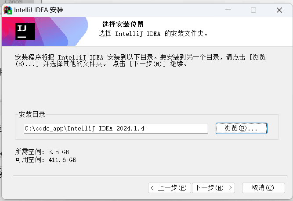Image resolution: width=293 pixels, height=201 pixels.
Task: Proceed with 下一步(N) button
Action: [x=214, y=187]
